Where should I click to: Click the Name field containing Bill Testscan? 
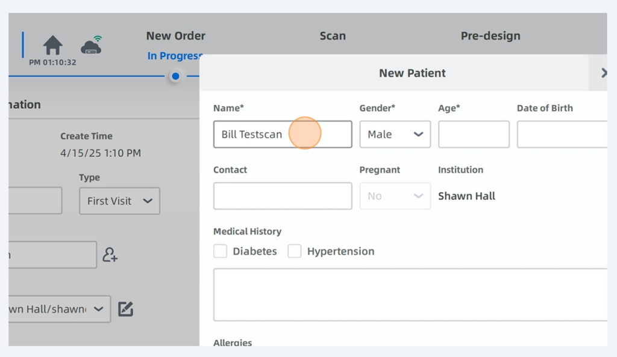tap(282, 135)
